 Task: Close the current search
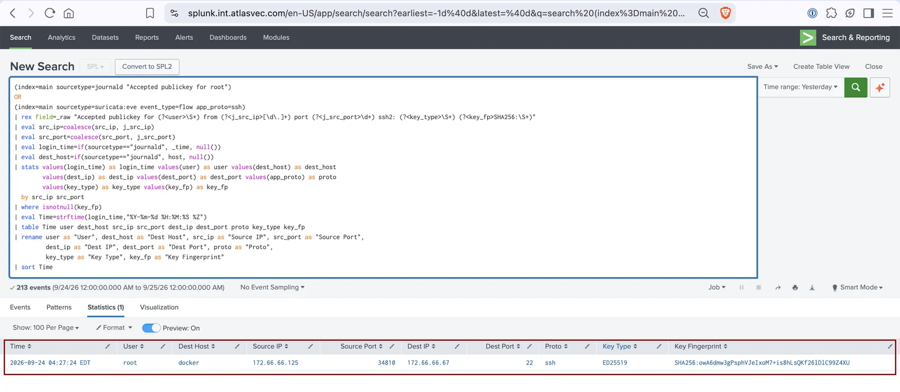coord(874,66)
